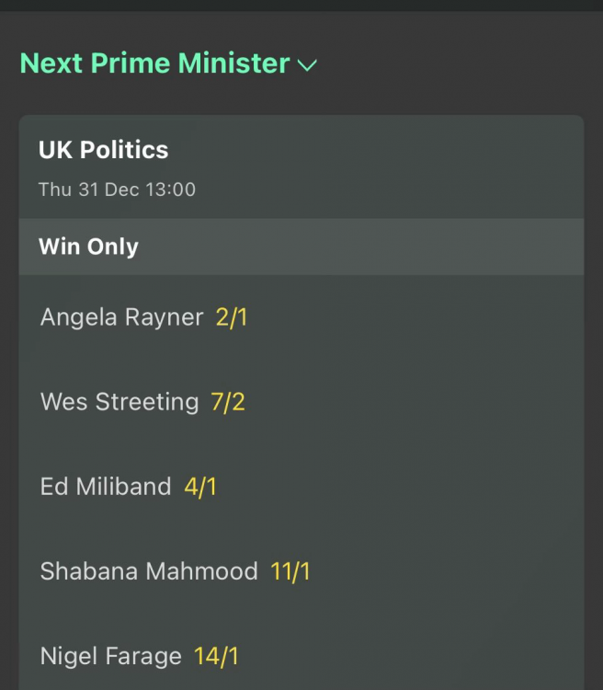Click the Thu 31 Dec 13:00 date
The width and height of the screenshot is (603, 690).
(x=117, y=190)
